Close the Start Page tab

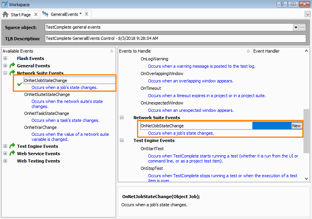pos(36,14)
